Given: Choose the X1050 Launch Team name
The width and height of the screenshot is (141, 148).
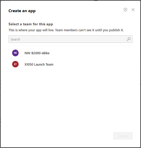Looking at the screenshot, I should 39,65.
